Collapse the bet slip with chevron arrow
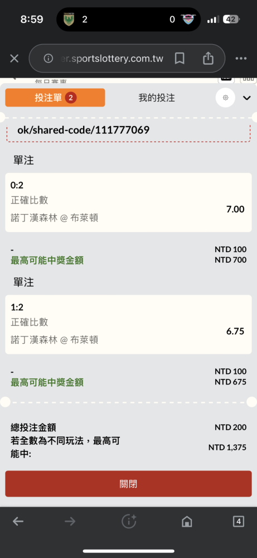Screen dimensions: 257x558 click(x=247, y=98)
